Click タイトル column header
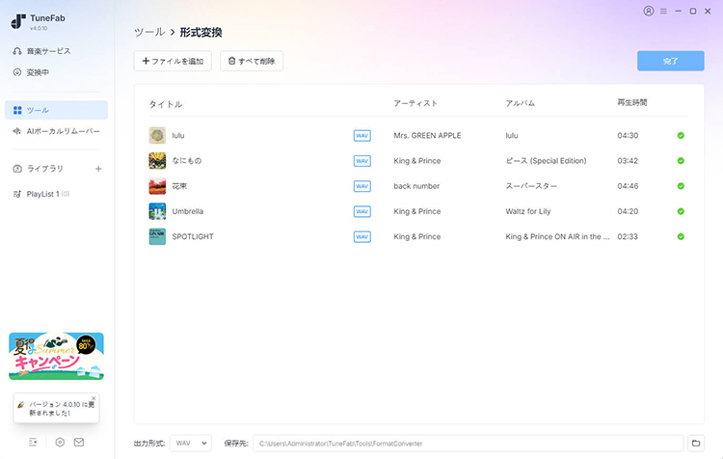 point(166,104)
